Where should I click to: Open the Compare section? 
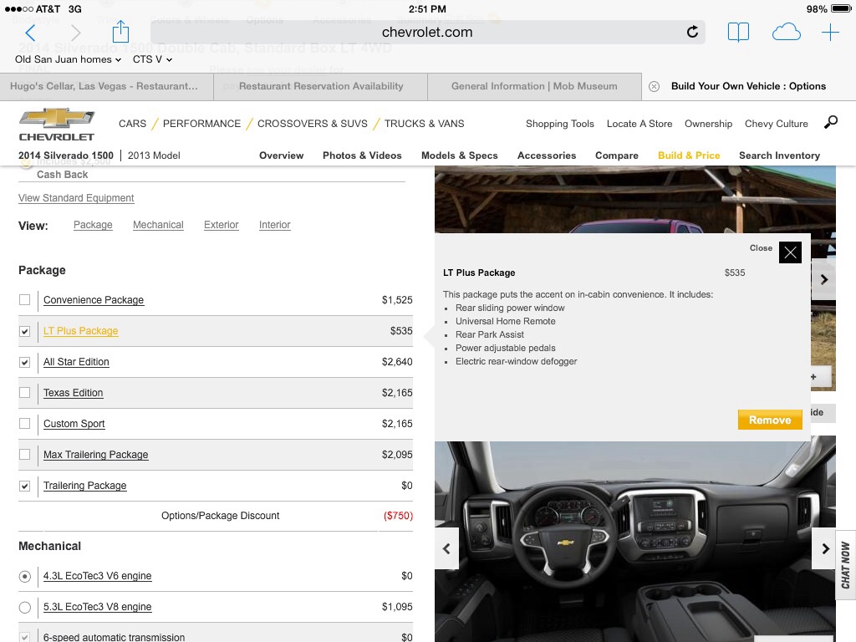tap(616, 155)
